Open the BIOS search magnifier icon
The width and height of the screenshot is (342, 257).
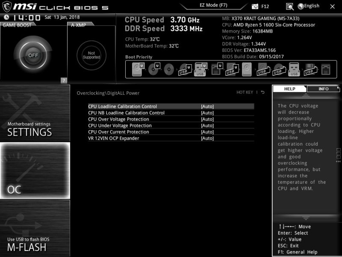(x=290, y=6)
